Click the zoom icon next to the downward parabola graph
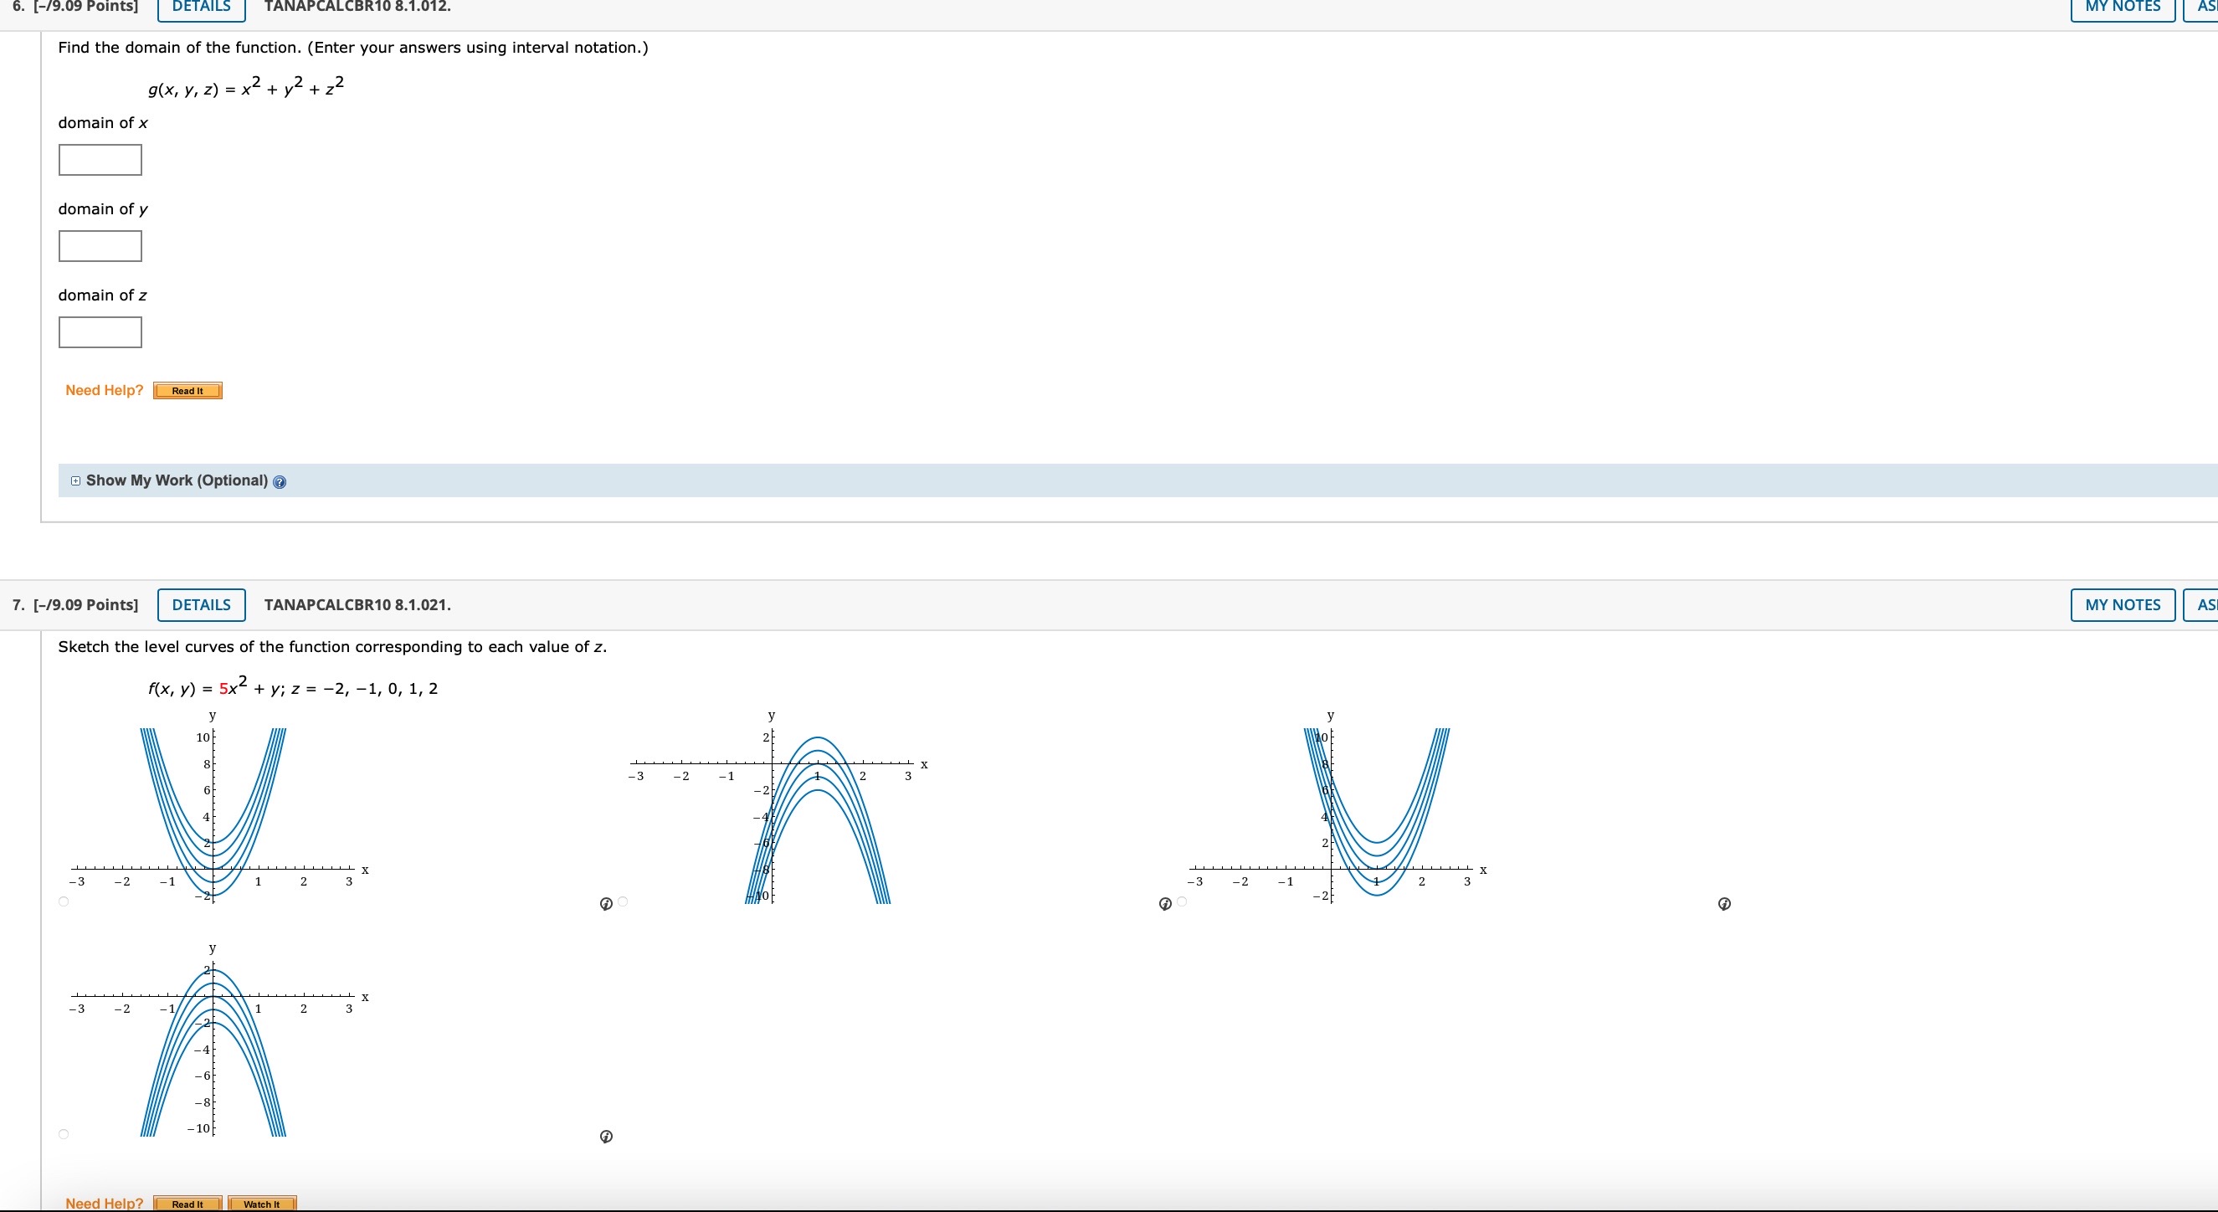 coord(1165,902)
